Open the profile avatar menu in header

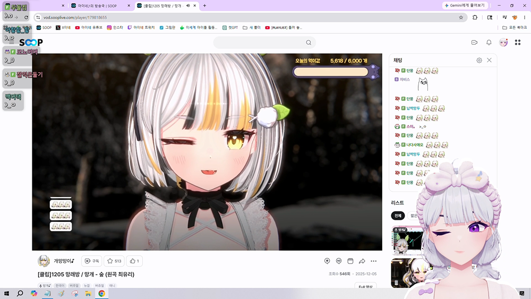pos(503,42)
